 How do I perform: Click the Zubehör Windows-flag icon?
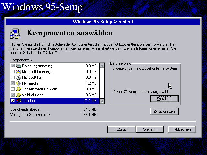[x=19, y=100]
